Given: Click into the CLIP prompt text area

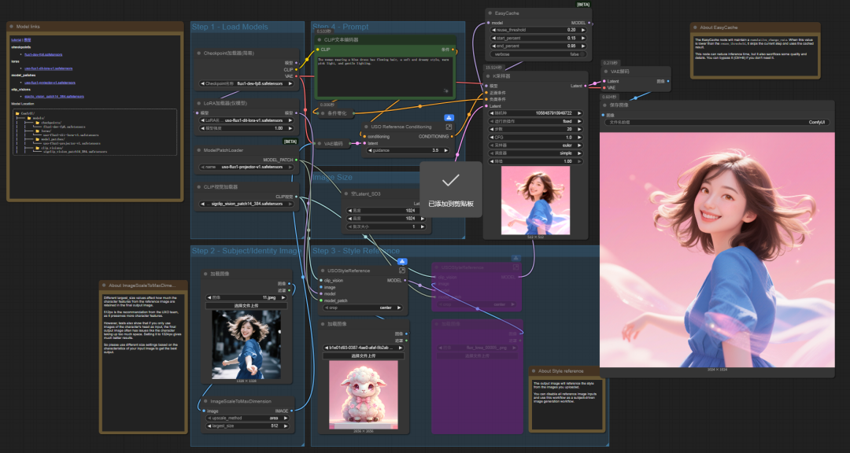Looking at the screenshot, I should tap(385, 75).
